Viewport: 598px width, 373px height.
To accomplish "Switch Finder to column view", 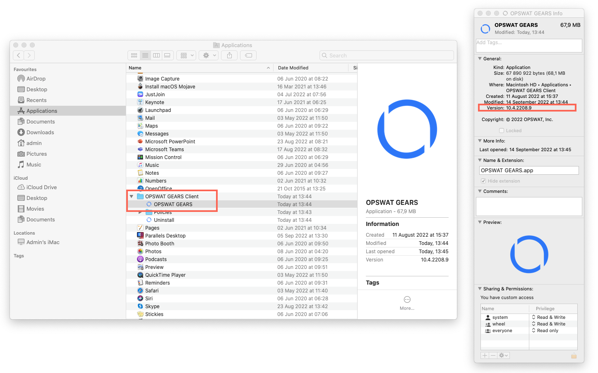I will [x=156, y=55].
